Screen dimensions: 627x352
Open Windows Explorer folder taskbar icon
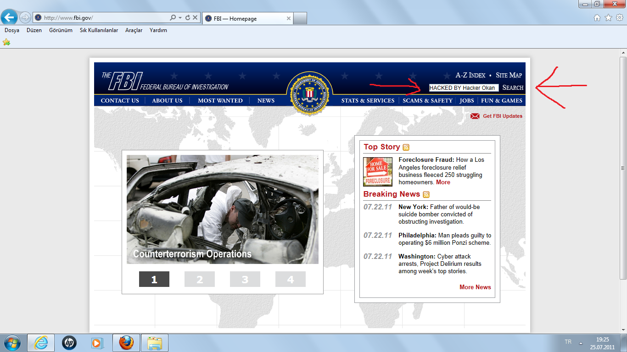coord(155,343)
